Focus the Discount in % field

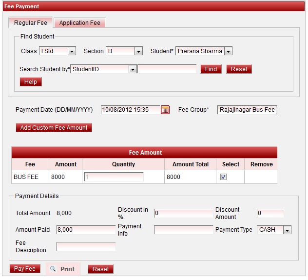pyautogui.click(x=183, y=213)
